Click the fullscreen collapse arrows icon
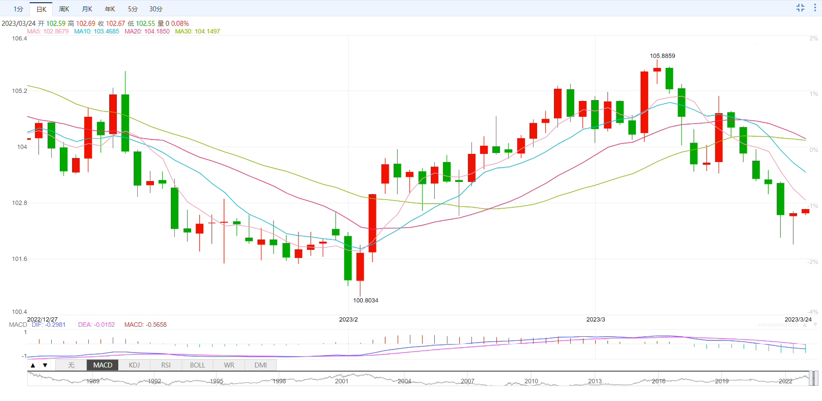This screenshot has height=401, width=822. pos(800,8)
